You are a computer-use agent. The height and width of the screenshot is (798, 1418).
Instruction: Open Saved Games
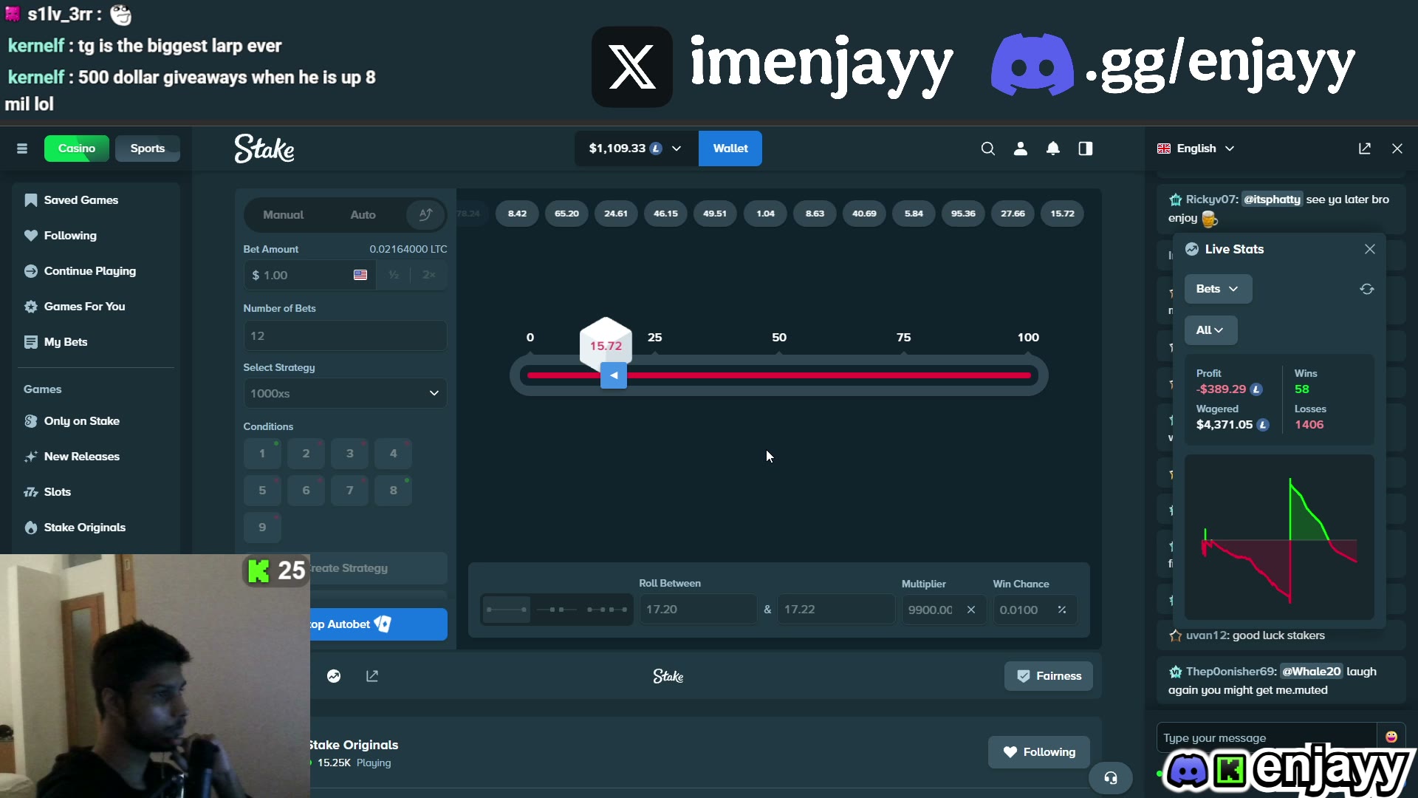pyautogui.click(x=96, y=200)
